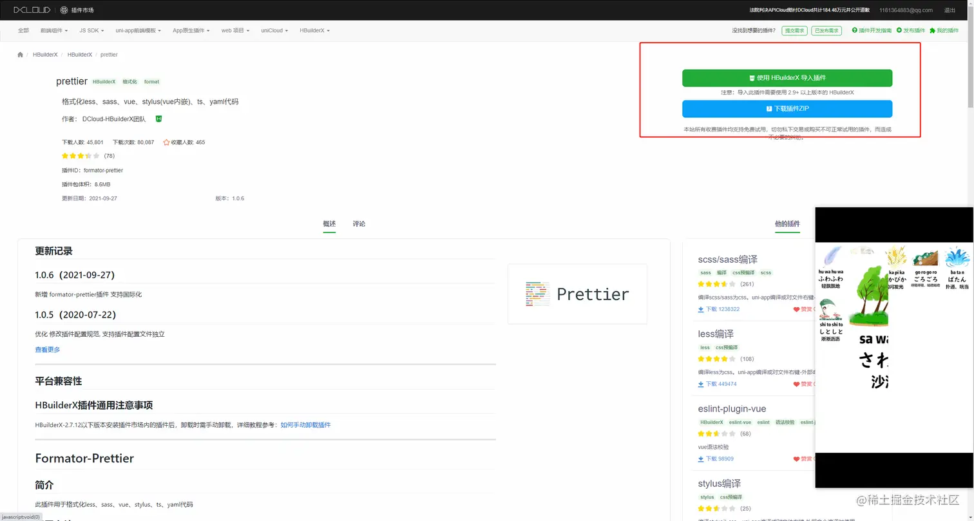Click heart 赞赏 icon for less编译
974x521 pixels.
point(797,384)
